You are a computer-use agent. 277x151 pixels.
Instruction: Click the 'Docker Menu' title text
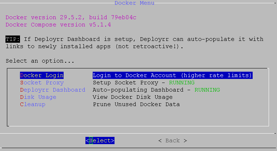point(135,3)
